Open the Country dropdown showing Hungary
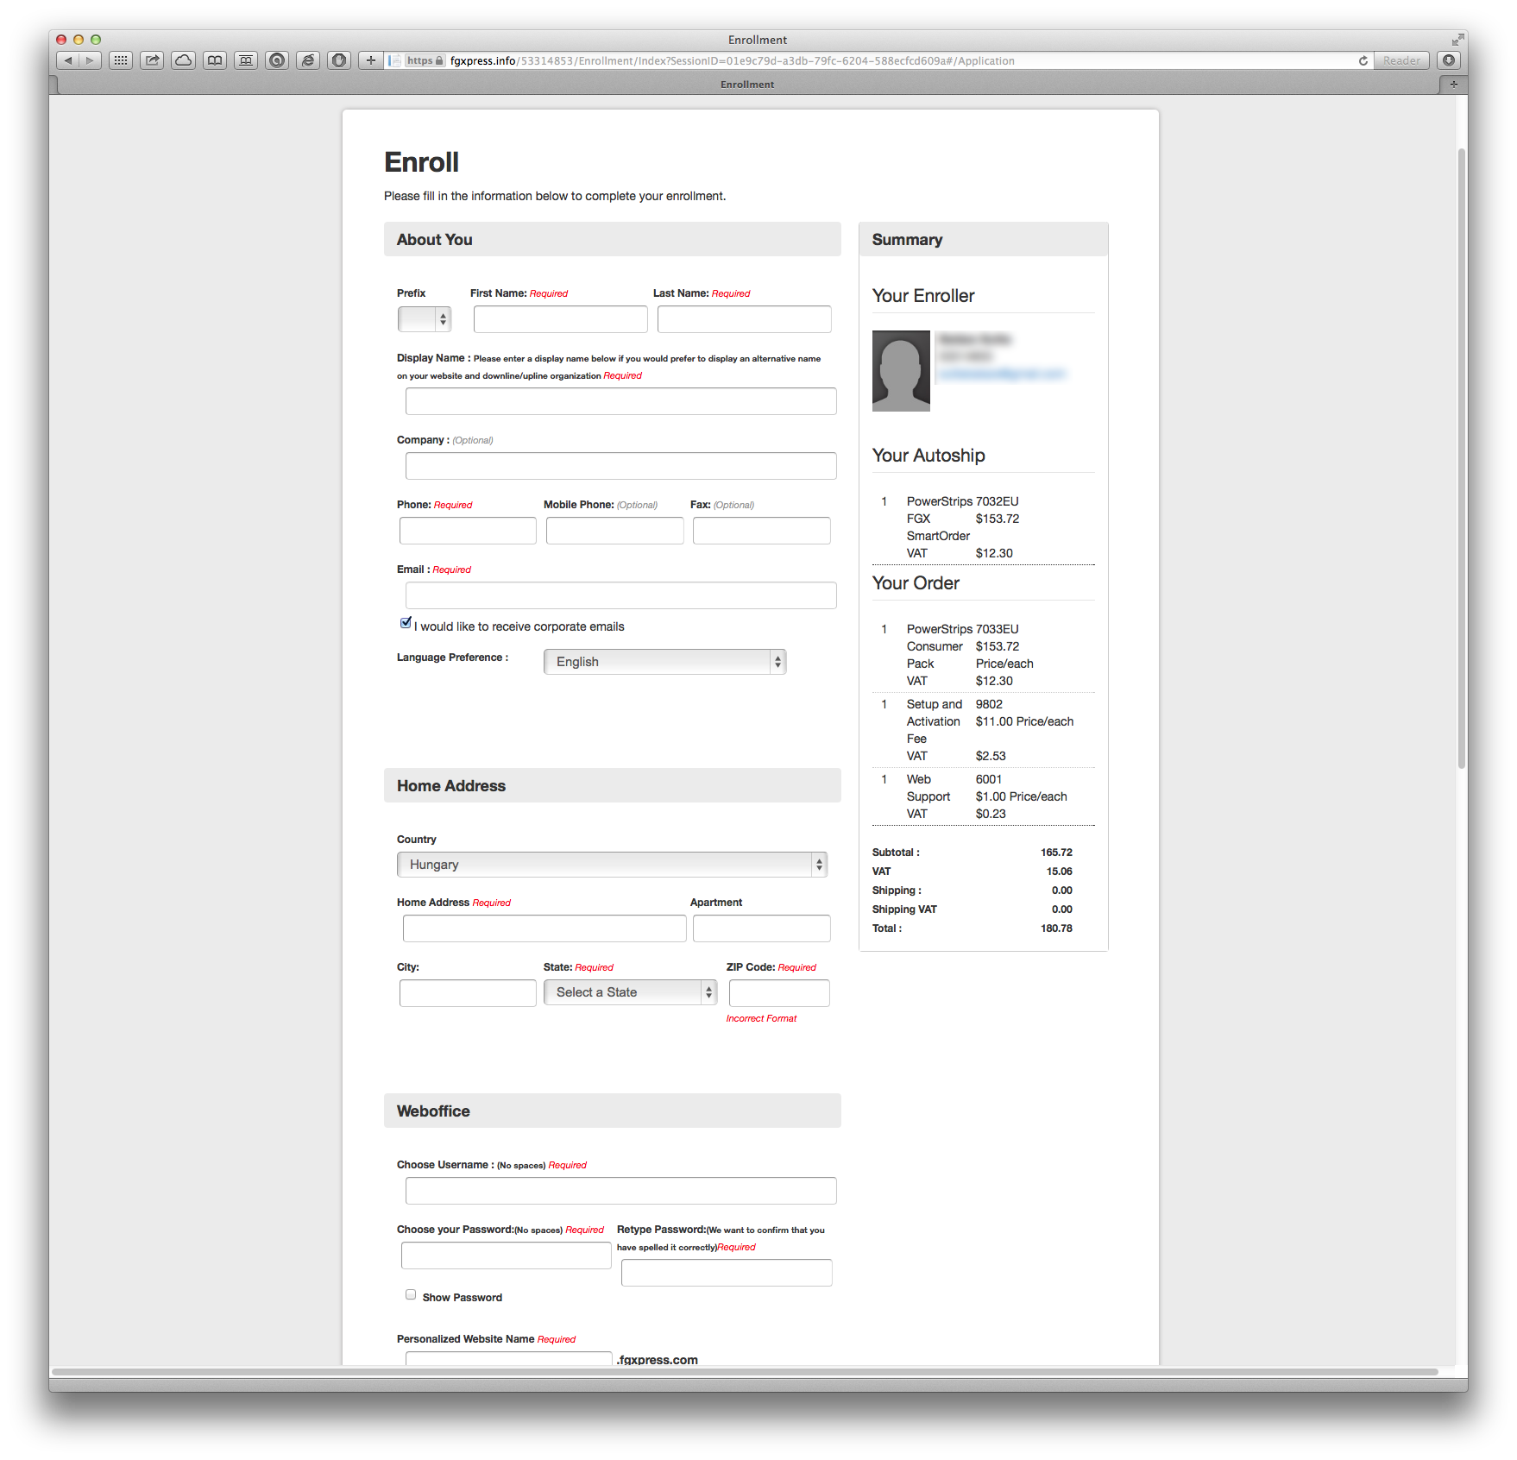The width and height of the screenshot is (1517, 1460). click(612, 865)
